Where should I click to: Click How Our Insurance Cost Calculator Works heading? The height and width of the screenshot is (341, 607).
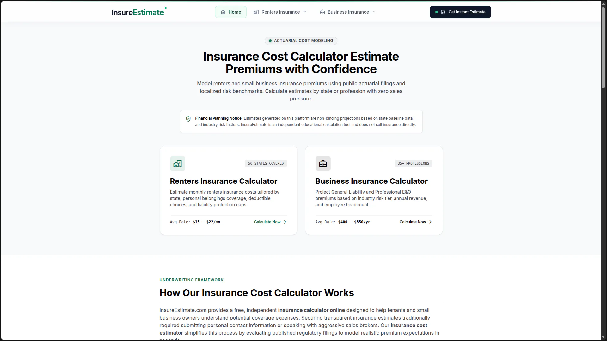257,293
